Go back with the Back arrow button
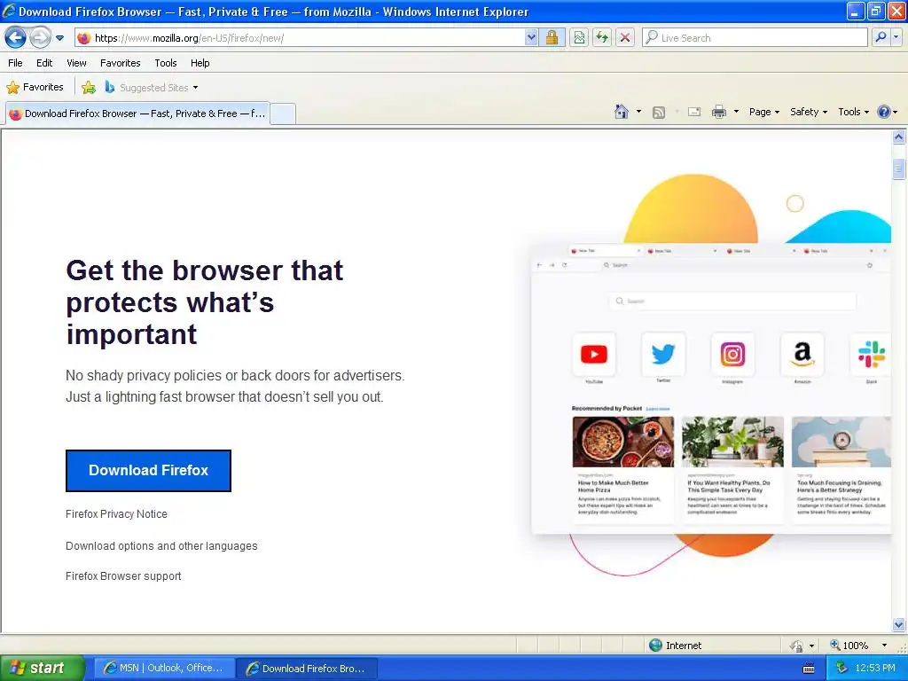The height and width of the screenshot is (681, 908). (x=16, y=37)
